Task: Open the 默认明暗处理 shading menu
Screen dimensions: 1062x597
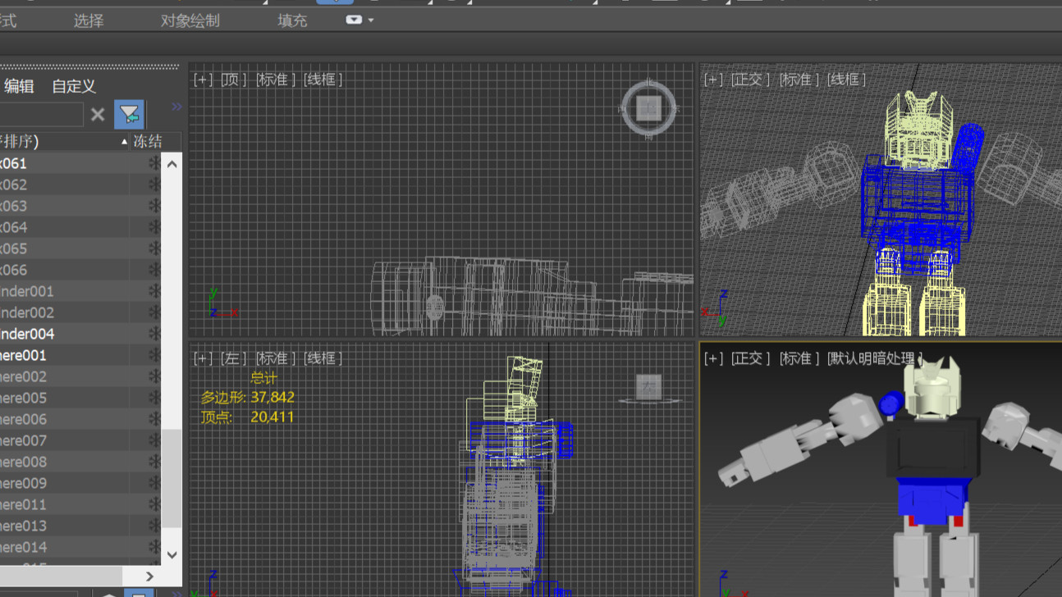Action: pyautogui.click(x=874, y=358)
